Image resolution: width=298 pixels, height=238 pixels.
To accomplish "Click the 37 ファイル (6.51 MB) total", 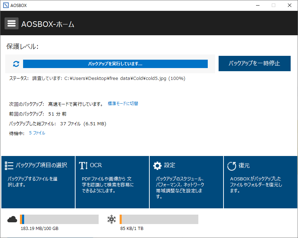I will coord(83,124).
